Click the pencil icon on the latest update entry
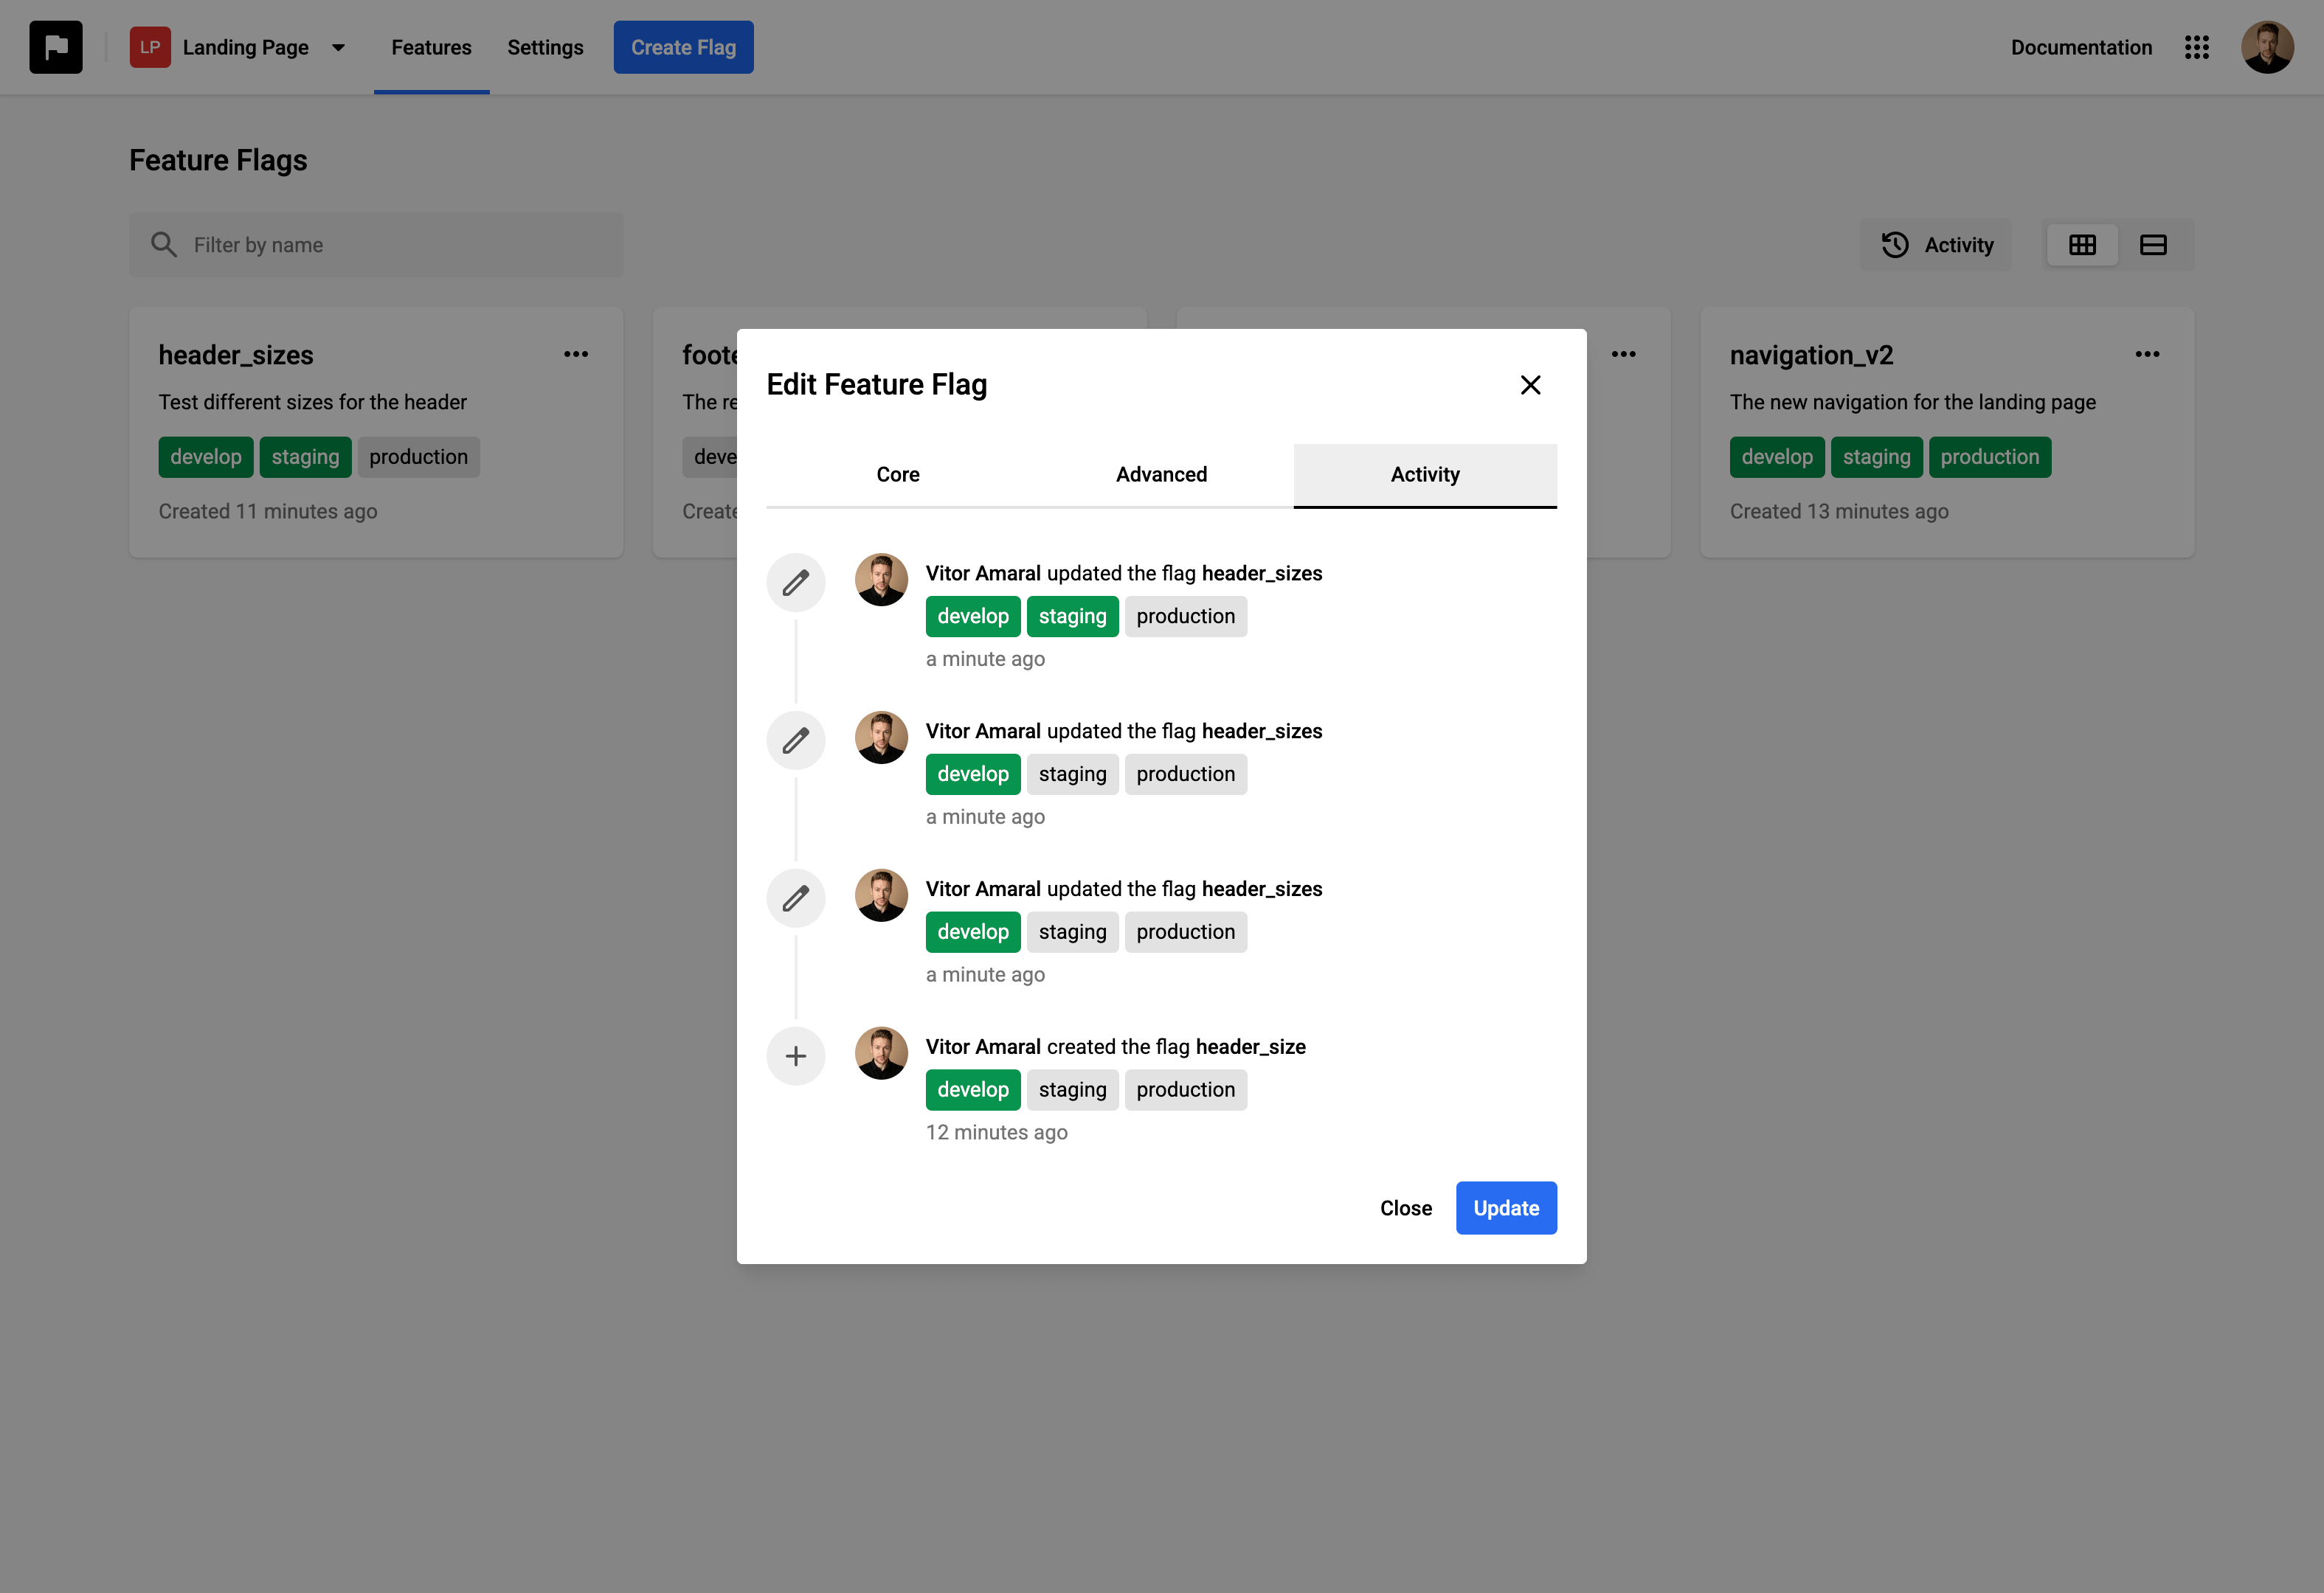The image size is (2324, 1593). (x=795, y=582)
